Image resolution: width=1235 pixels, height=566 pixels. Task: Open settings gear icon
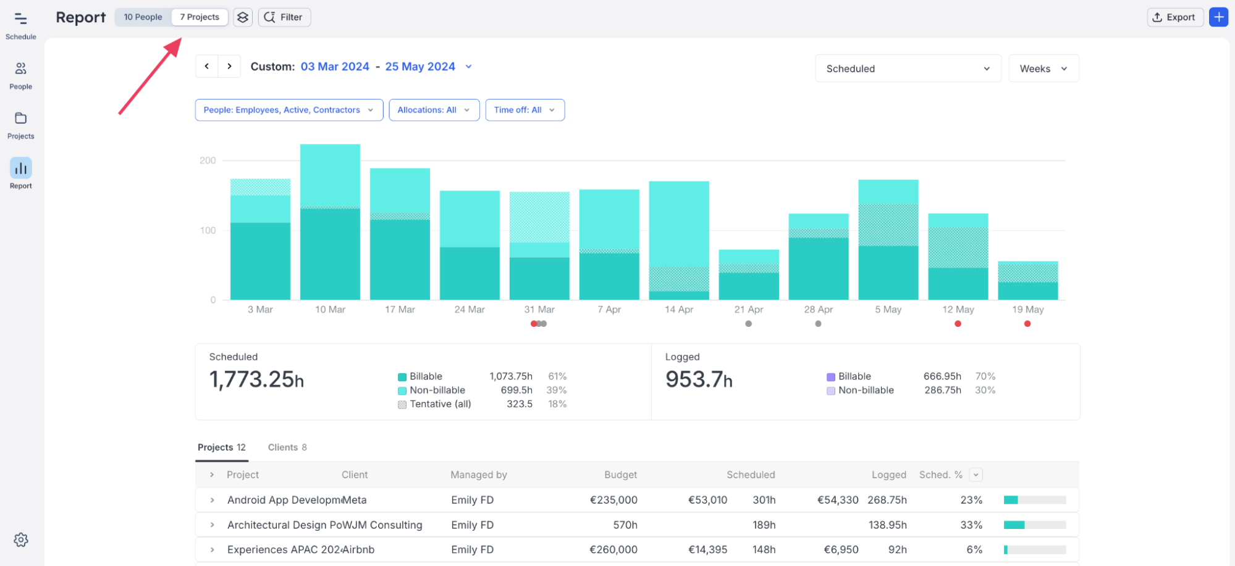coord(20,539)
